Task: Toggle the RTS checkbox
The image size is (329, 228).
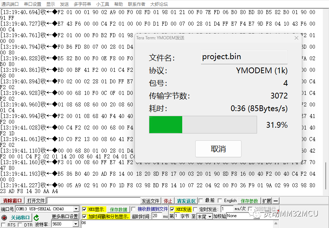Action: (x=3, y=224)
